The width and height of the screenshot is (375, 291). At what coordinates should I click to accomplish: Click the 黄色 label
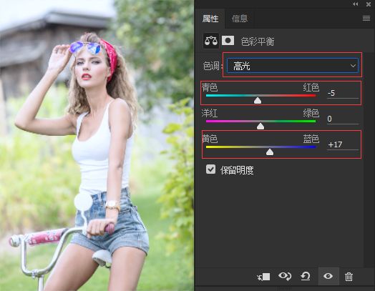(x=210, y=139)
